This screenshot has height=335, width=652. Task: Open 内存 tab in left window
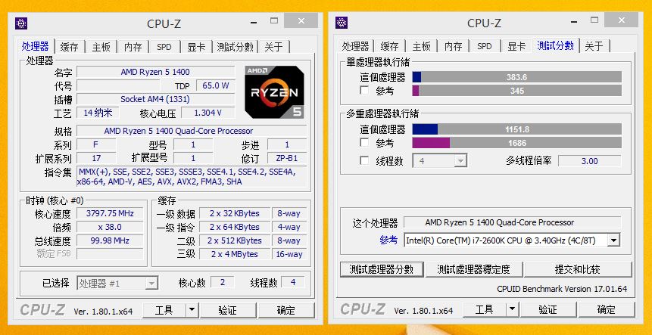(133, 47)
